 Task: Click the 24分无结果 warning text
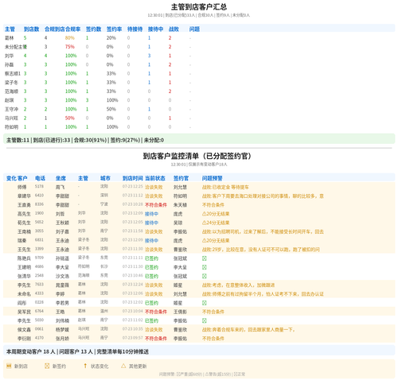pos(216,223)
